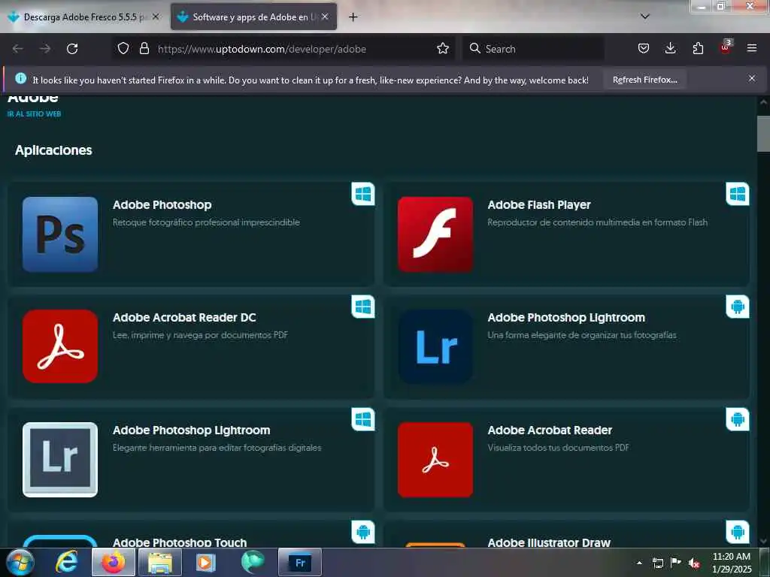Image resolution: width=770 pixels, height=577 pixels.
Task: Go back with the browser back arrow
Action: (x=18, y=49)
